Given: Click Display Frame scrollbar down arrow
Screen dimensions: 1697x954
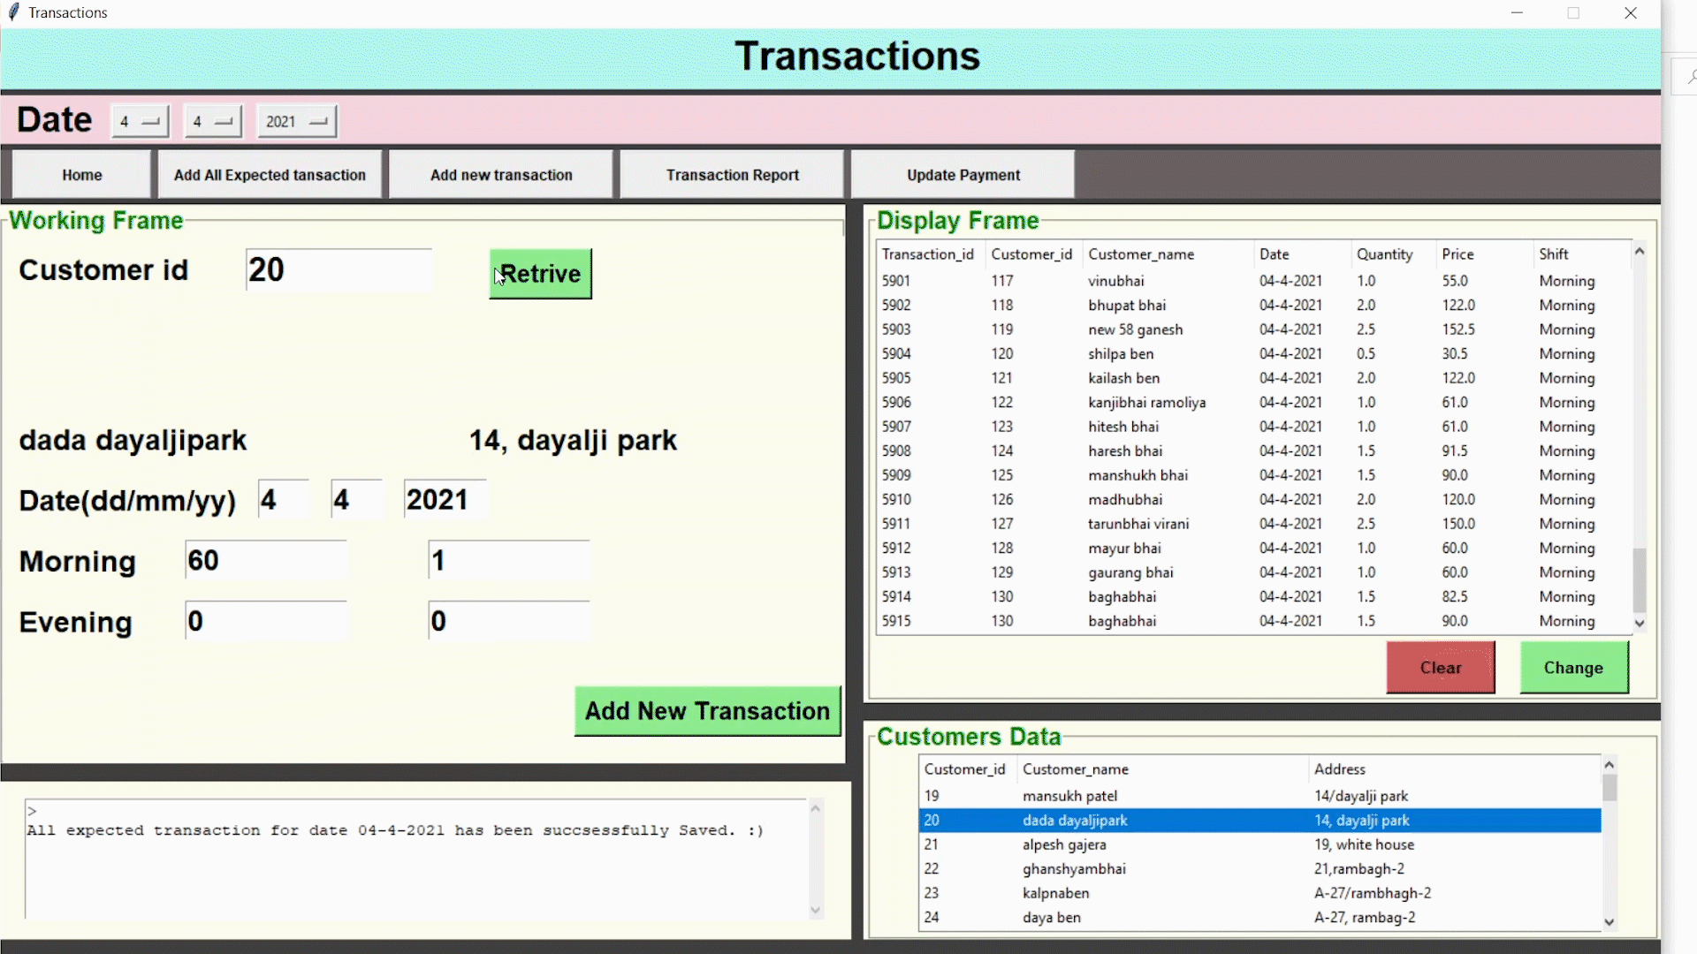Looking at the screenshot, I should [x=1640, y=623].
